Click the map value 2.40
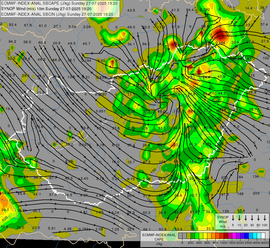This screenshot has width=270, height=248. (84, 178)
